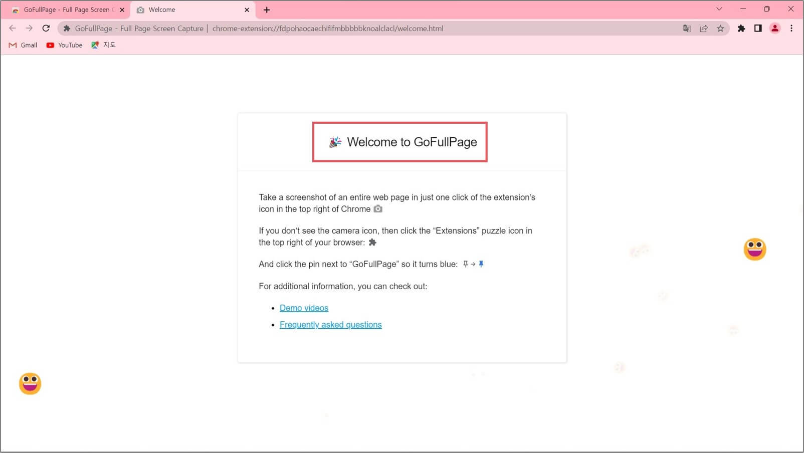804x453 pixels.
Task: Click the camera icon in the instructions
Action: [x=378, y=209]
